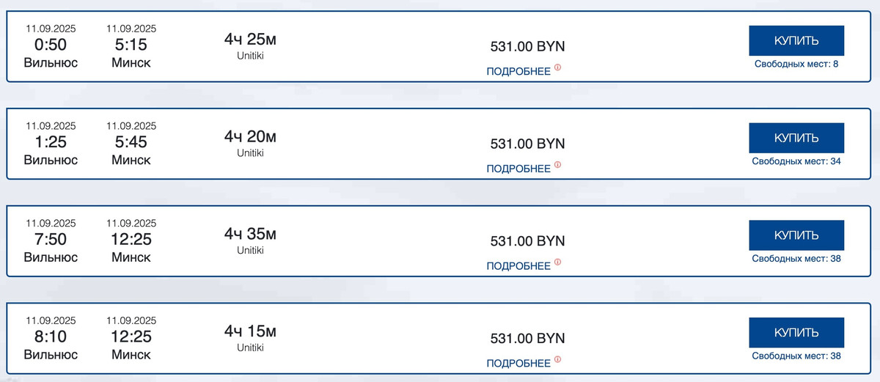880x382 pixels.
Task: Click the 5:45 Minsk arrival time
Action: [x=131, y=142]
